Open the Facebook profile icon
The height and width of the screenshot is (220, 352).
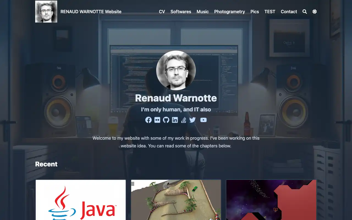(x=148, y=120)
